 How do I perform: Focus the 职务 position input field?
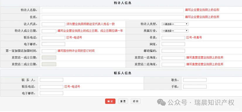195,80
